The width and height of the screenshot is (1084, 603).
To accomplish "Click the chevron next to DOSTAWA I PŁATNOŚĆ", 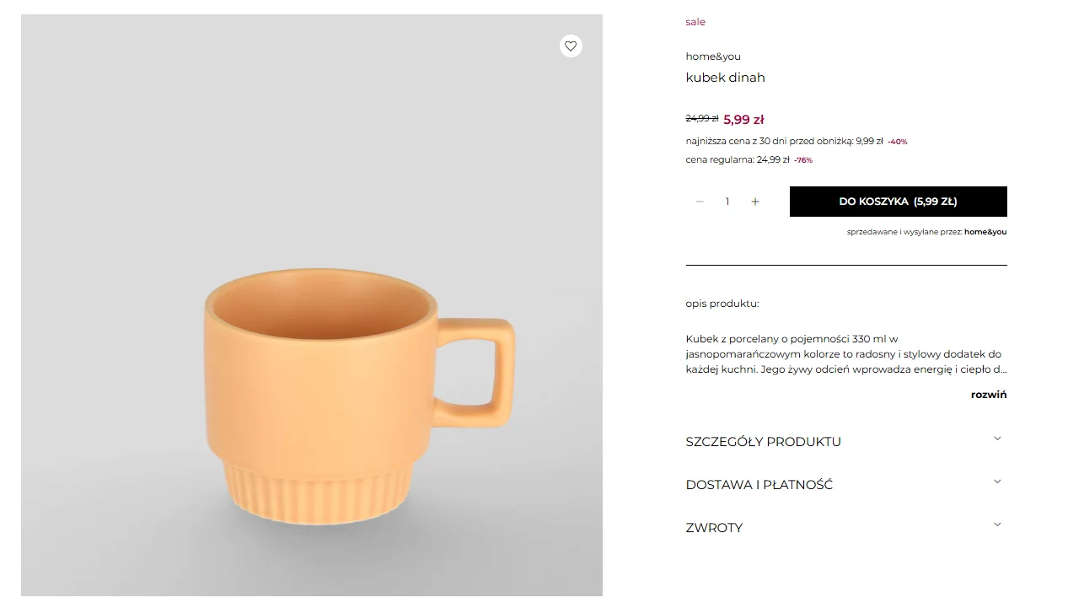I will pos(997,481).
